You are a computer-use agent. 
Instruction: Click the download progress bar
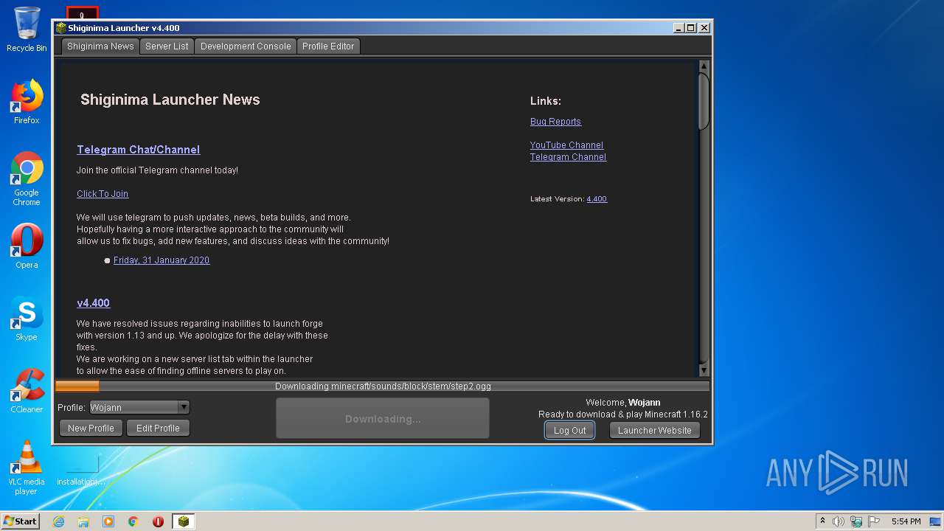click(x=382, y=386)
